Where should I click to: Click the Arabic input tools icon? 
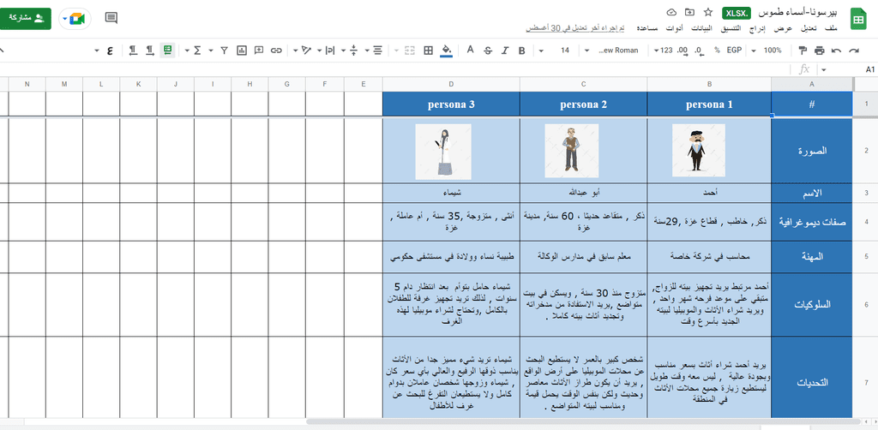[x=110, y=51]
